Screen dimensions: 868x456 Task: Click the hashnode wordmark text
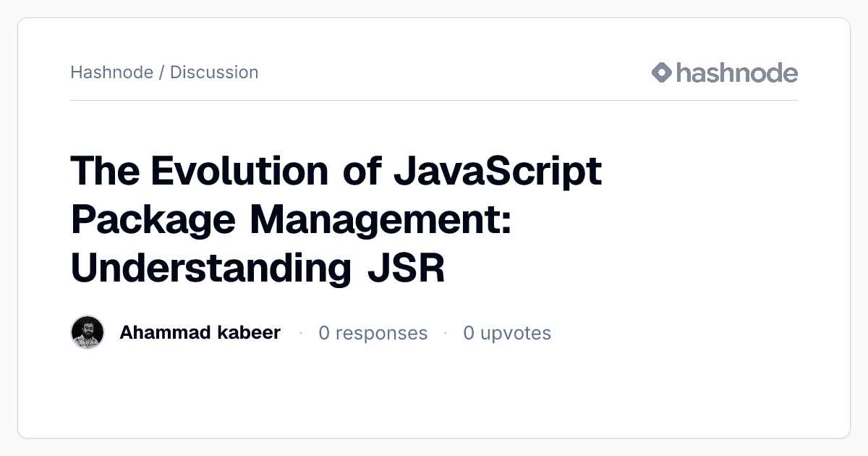tap(737, 72)
